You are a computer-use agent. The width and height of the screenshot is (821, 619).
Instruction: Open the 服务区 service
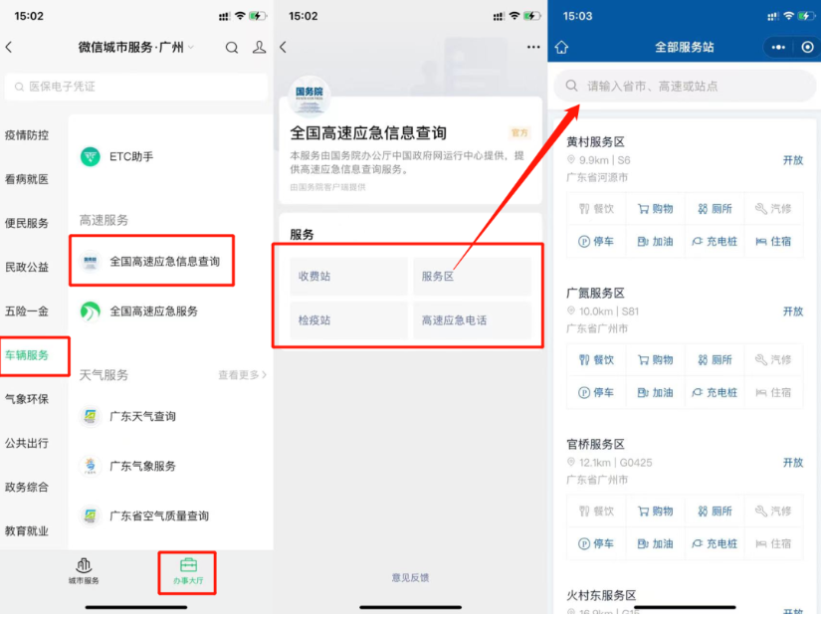pyautogui.click(x=473, y=276)
